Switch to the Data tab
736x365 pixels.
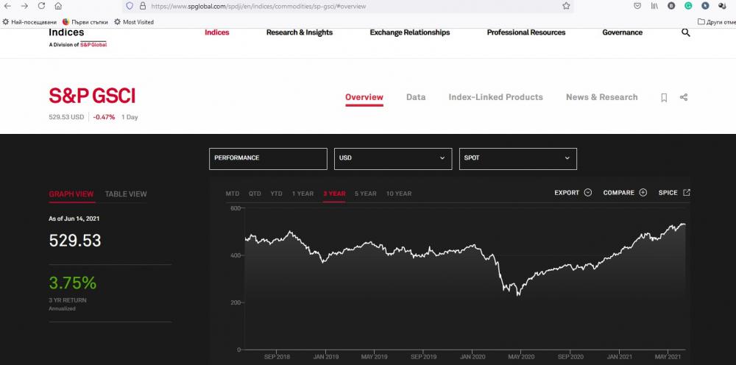(x=416, y=97)
